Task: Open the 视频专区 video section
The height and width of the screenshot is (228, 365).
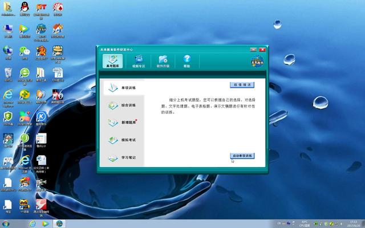Action: [x=139, y=61]
